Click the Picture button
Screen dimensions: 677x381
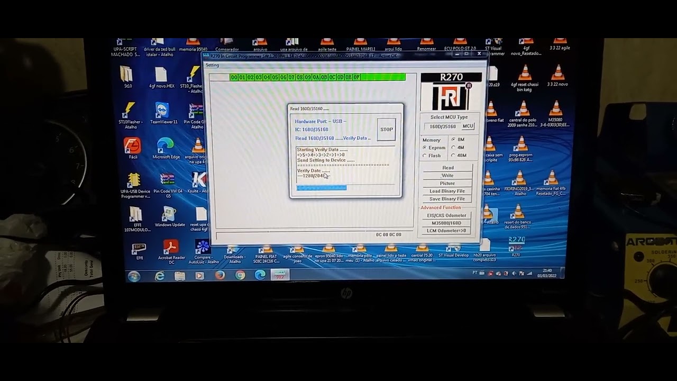[447, 184]
